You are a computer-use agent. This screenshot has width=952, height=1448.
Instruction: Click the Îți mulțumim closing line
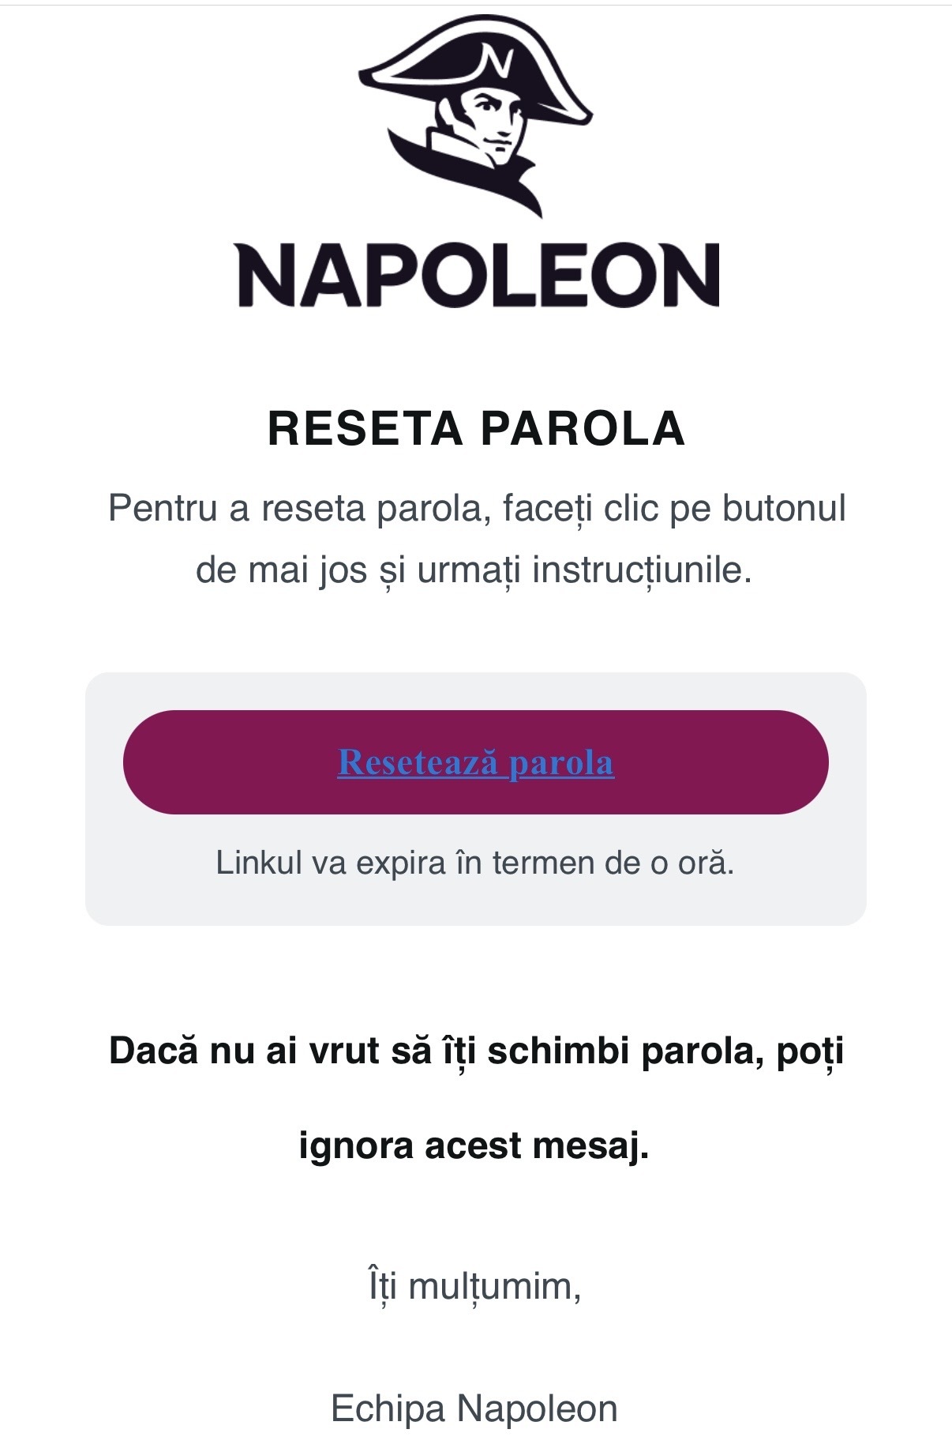pos(475,1287)
